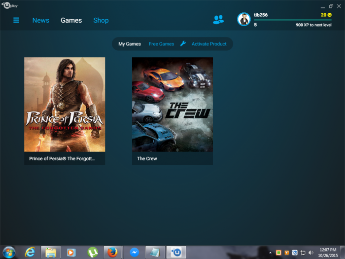
Task: Select the Free Games sub-tab
Action: coord(161,44)
